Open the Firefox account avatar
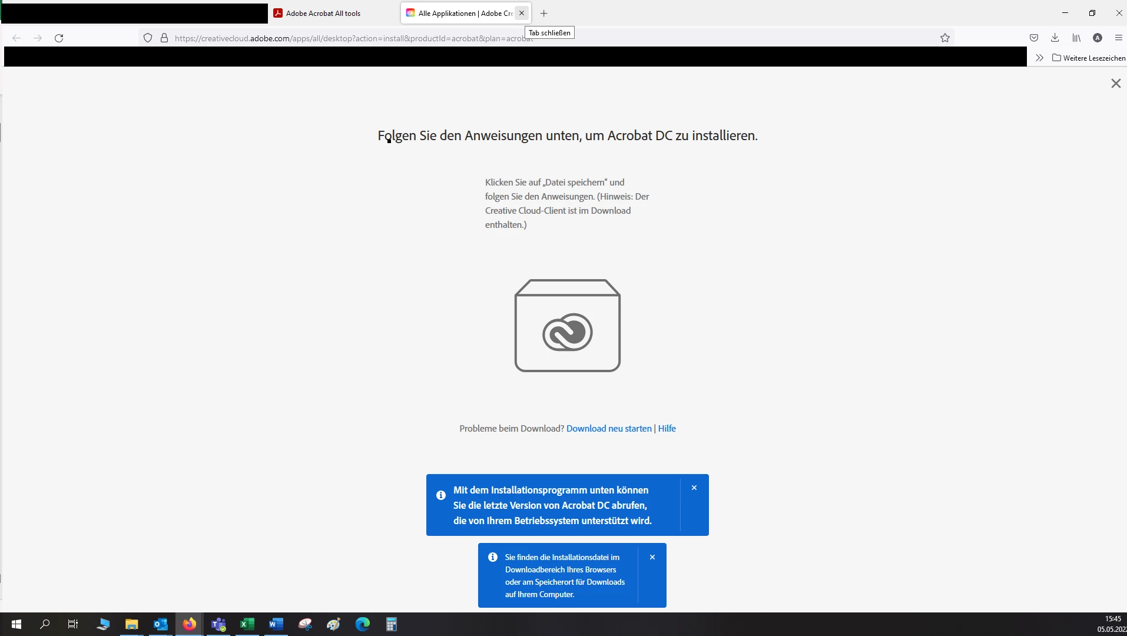 click(1098, 38)
